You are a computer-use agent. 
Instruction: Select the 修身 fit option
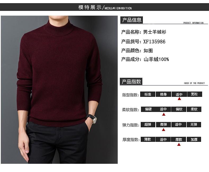[x=163, y=94]
